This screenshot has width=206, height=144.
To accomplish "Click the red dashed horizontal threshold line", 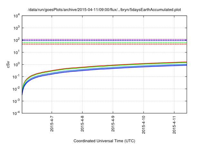I will click(x=103, y=44).
